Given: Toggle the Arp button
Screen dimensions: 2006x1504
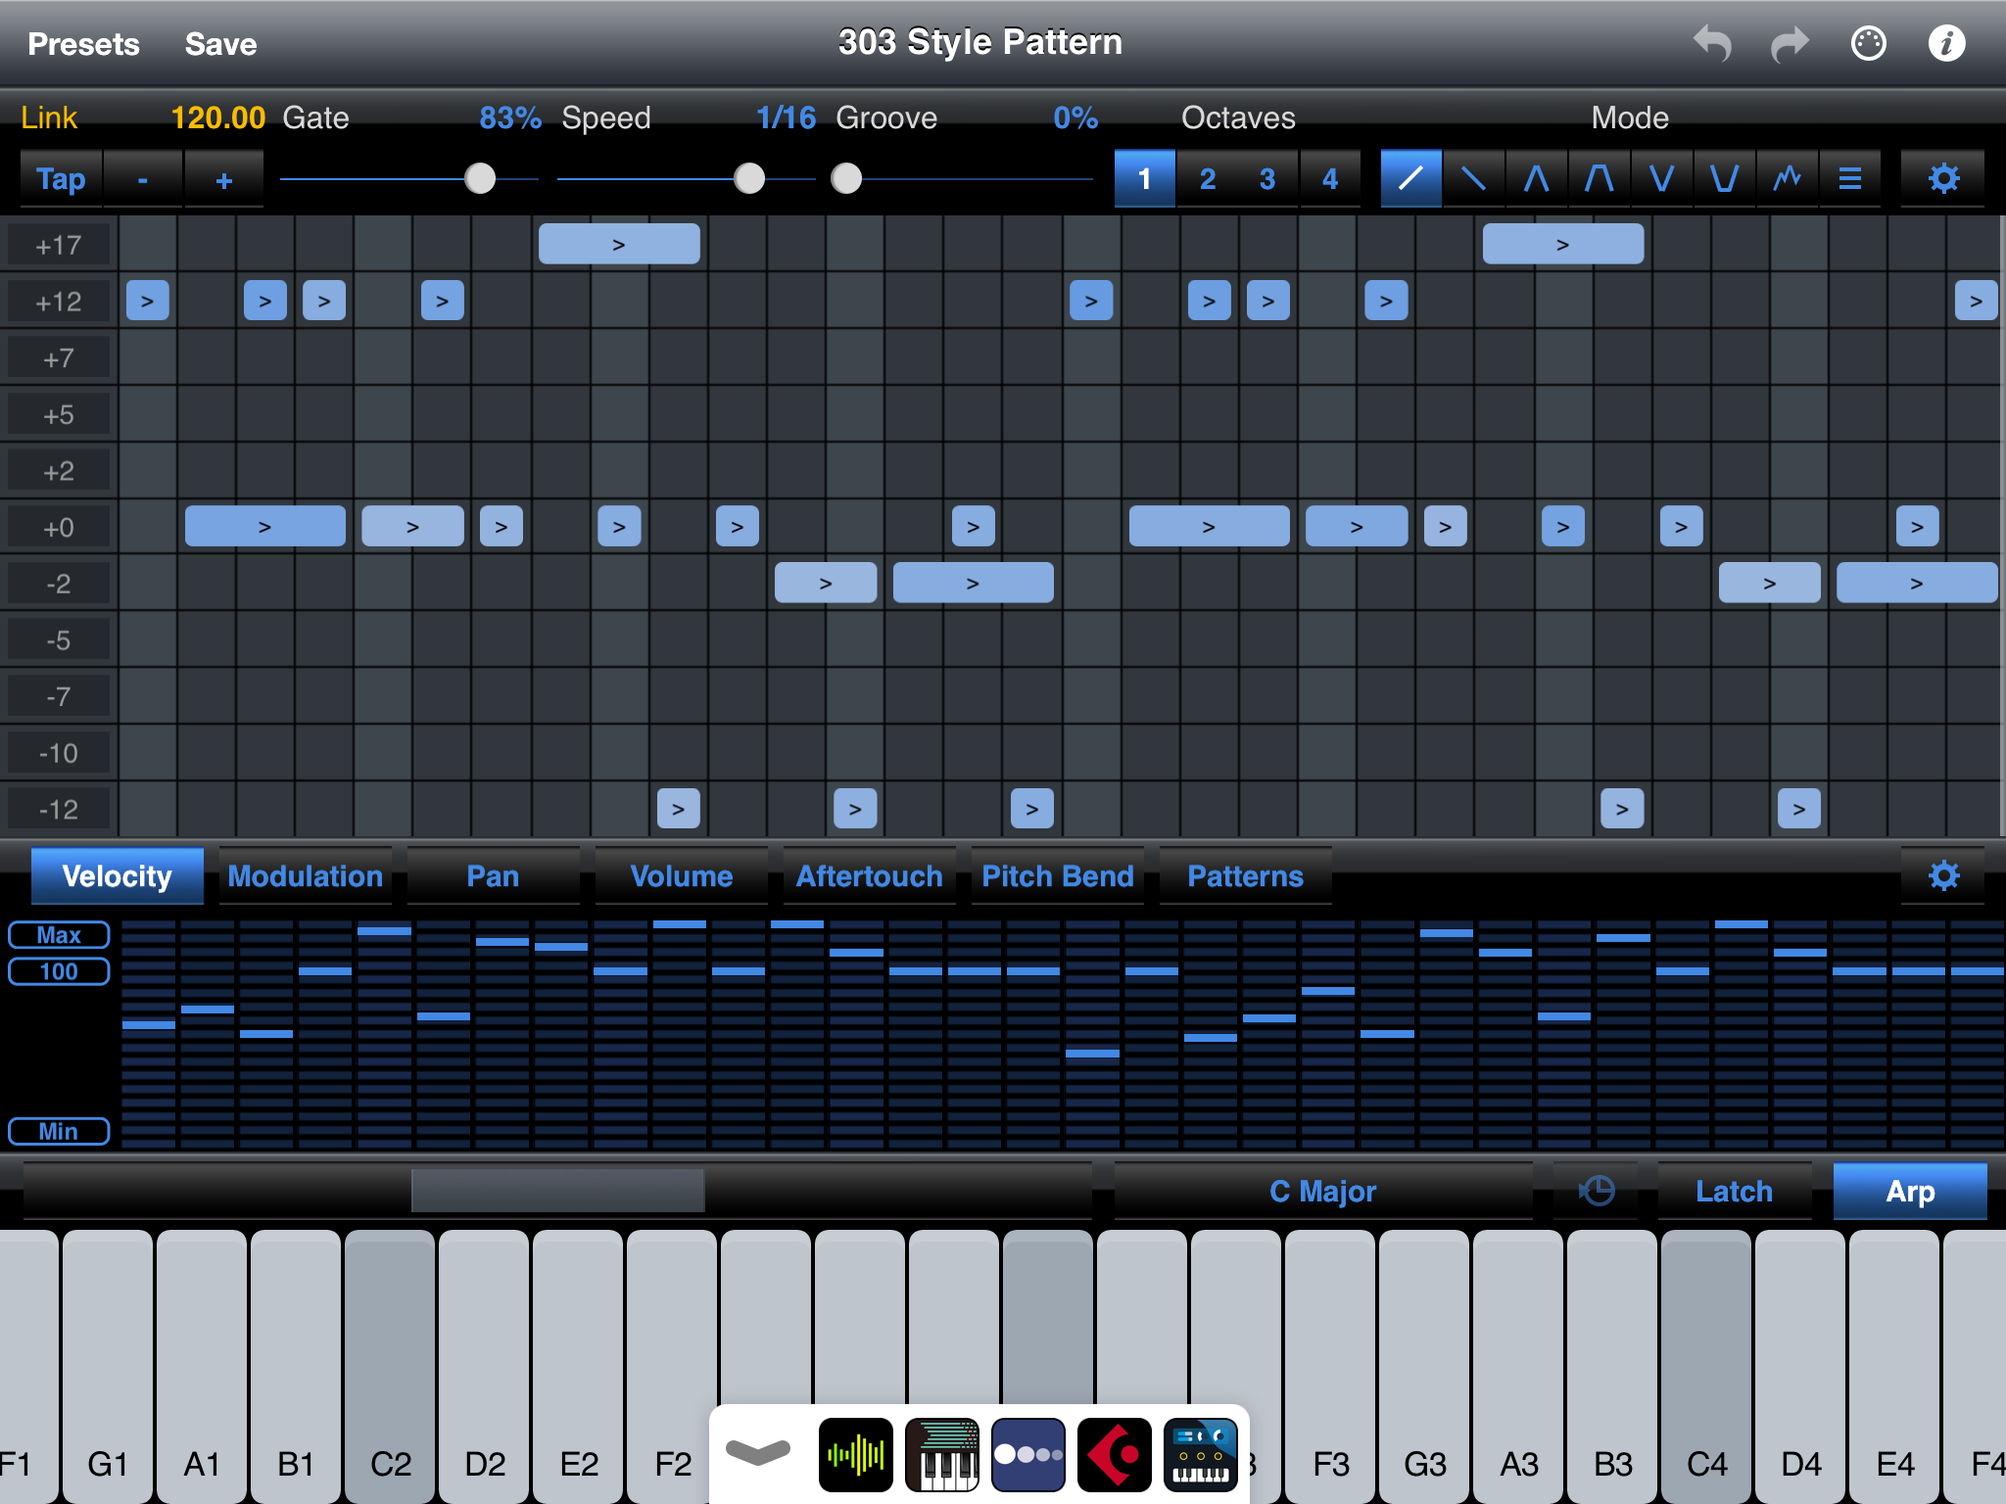Looking at the screenshot, I should 1910,1191.
